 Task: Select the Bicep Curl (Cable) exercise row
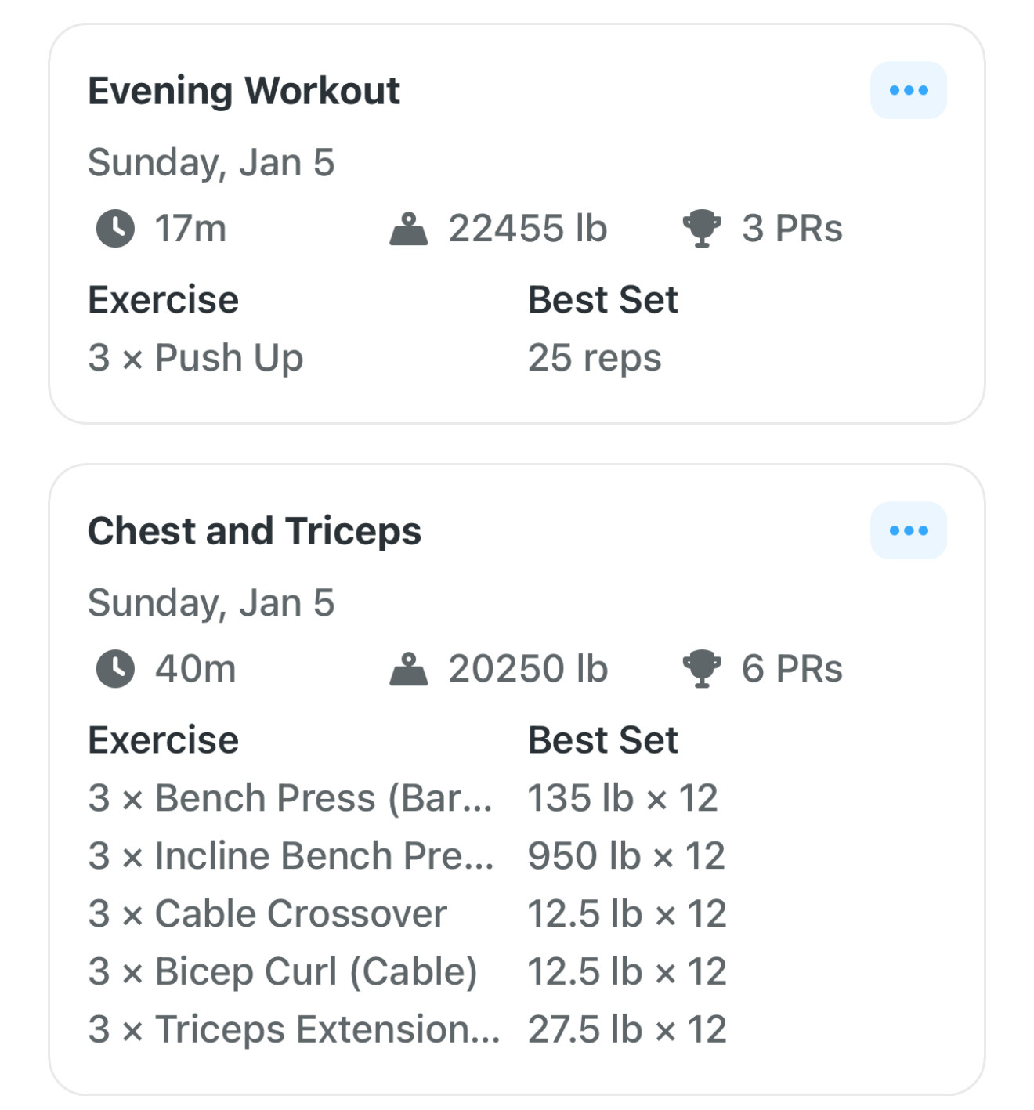[283, 972]
